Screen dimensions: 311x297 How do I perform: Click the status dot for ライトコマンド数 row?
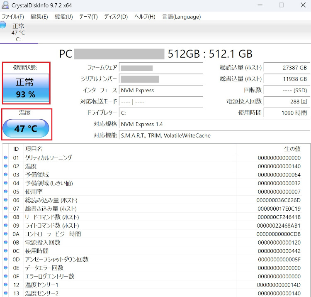tap(5, 225)
